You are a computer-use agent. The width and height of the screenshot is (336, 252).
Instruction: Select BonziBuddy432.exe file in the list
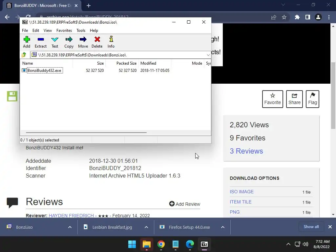pos(44,71)
